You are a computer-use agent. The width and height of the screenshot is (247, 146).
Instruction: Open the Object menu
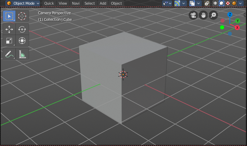[x=117, y=3]
